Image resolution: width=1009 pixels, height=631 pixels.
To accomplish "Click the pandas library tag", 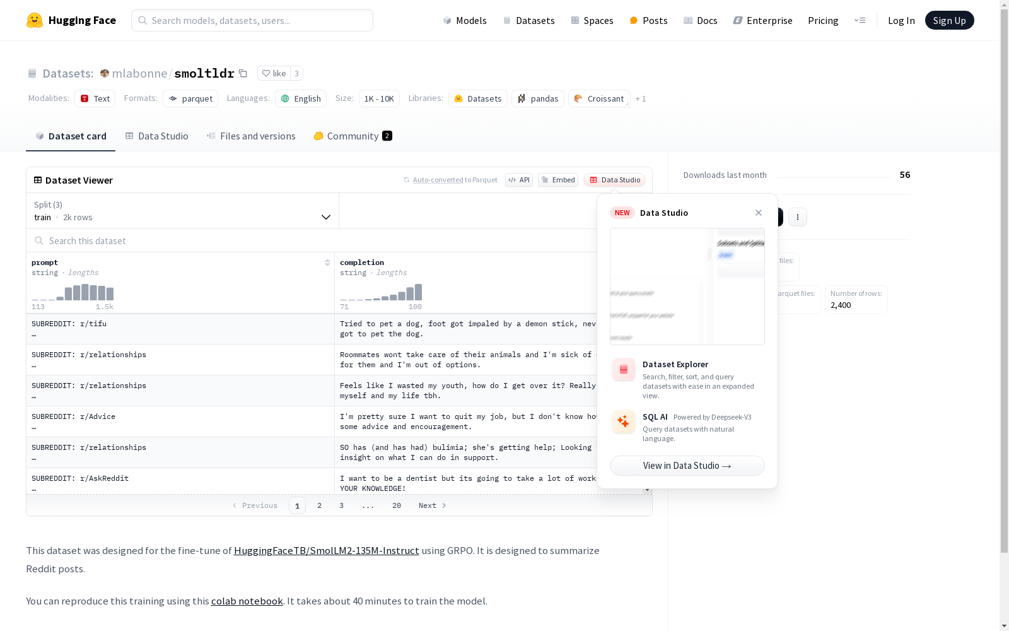I will coord(538,98).
